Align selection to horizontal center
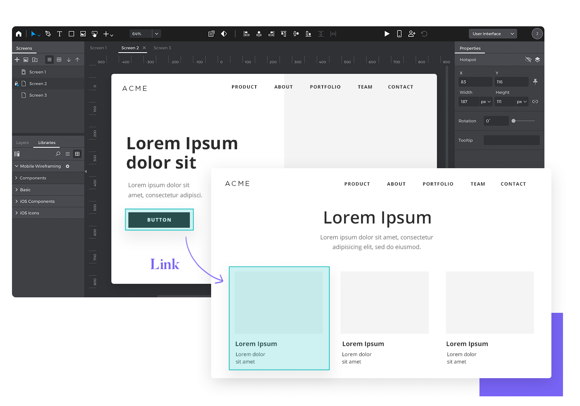Screen dimensions: 580x406 [259, 34]
